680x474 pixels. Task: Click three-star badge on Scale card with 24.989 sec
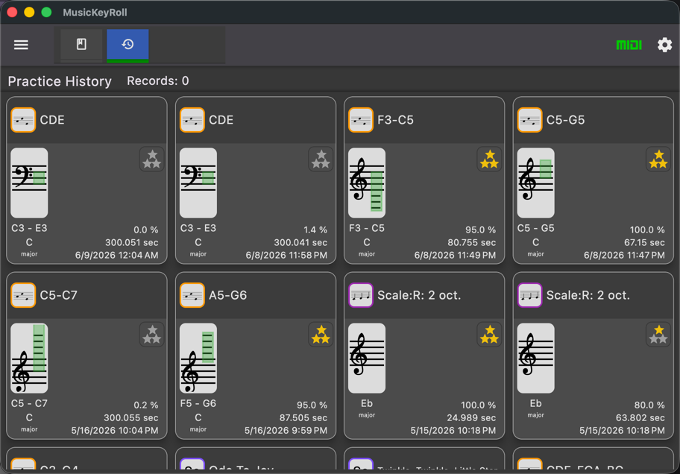click(x=489, y=335)
